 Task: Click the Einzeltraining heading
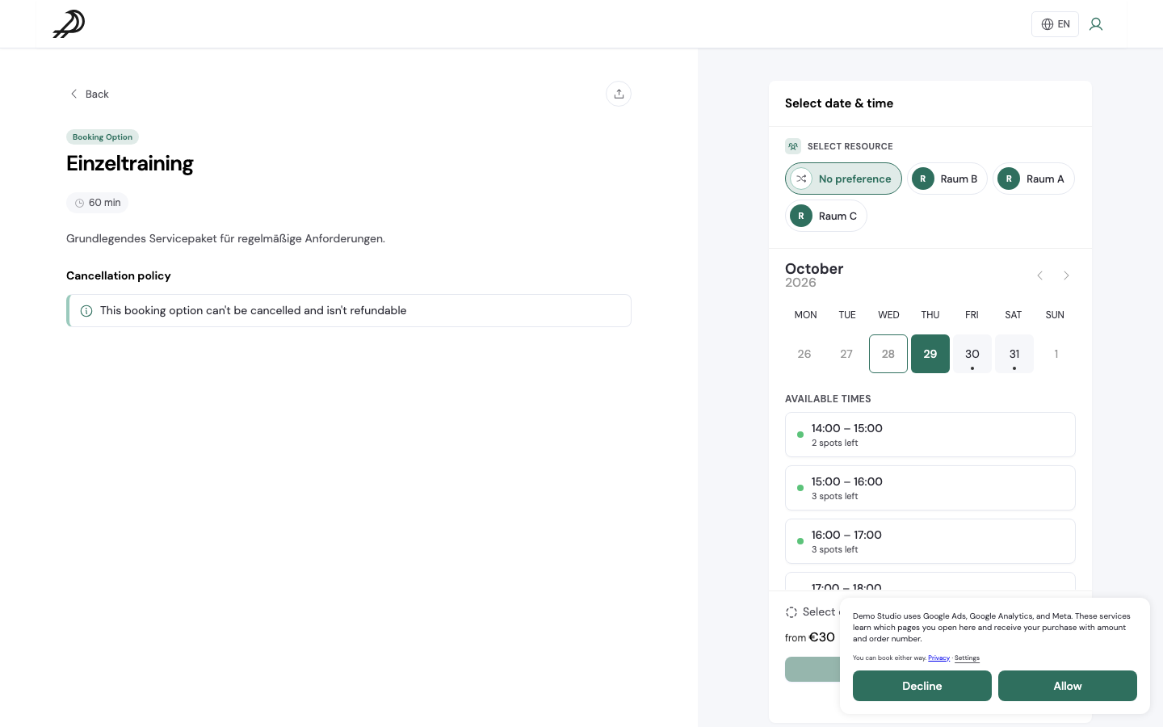(x=130, y=163)
